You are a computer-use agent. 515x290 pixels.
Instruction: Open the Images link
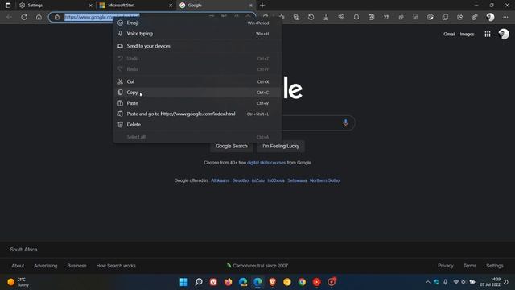click(x=467, y=34)
